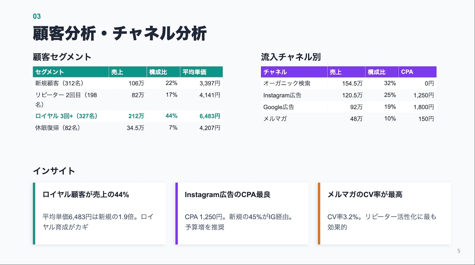Click the CPA column header
The width and height of the screenshot is (475, 265).
click(x=417, y=72)
